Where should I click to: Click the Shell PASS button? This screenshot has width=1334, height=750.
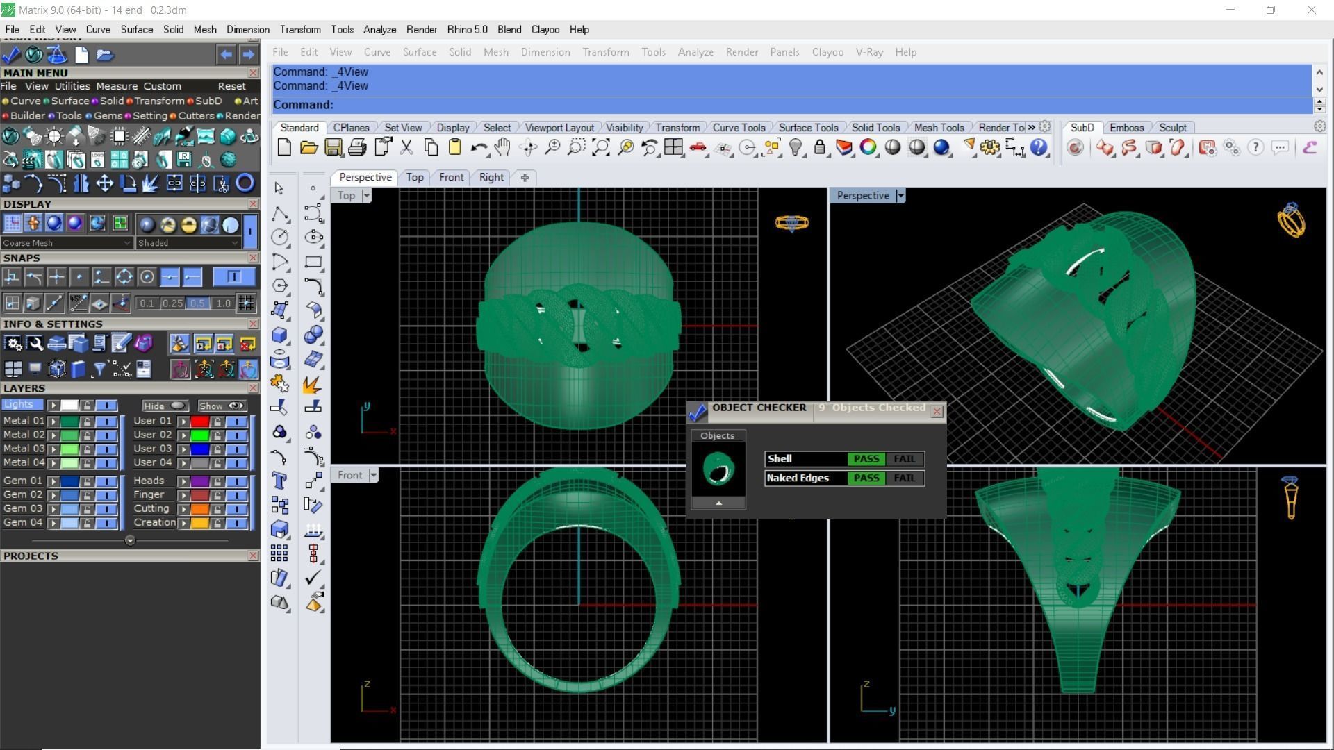coord(866,459)
